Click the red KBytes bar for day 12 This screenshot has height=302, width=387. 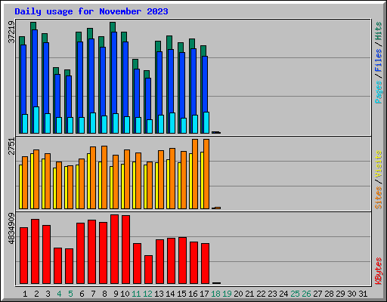pyautogui.click(x=148, y=270)
